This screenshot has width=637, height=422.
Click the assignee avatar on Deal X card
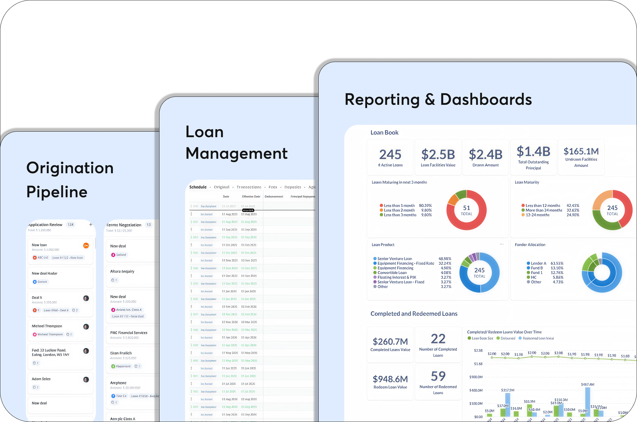point(86,298)
